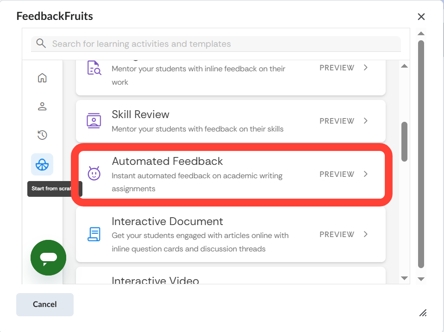Viewport: 444px width, 332px height.
Task: Open the history clock sidebar icon
Action: (42, 135)
